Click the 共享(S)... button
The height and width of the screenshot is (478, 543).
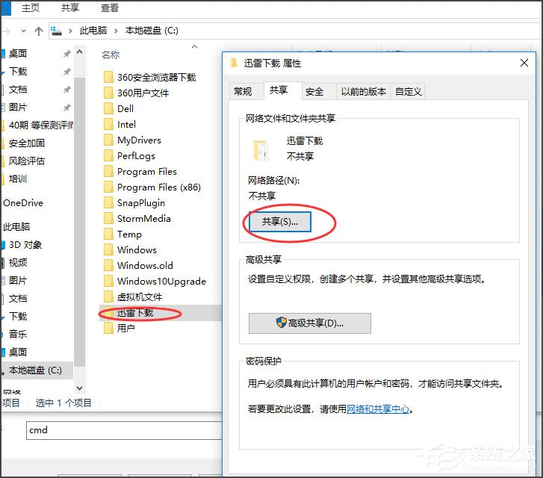279,222
